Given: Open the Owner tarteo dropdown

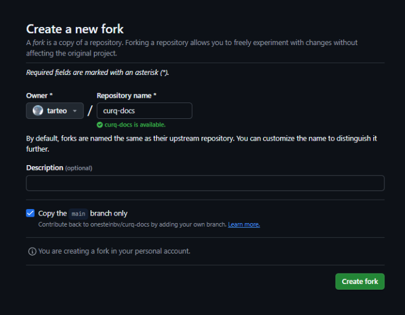Looking at the screenshot, I should (55, 111).
